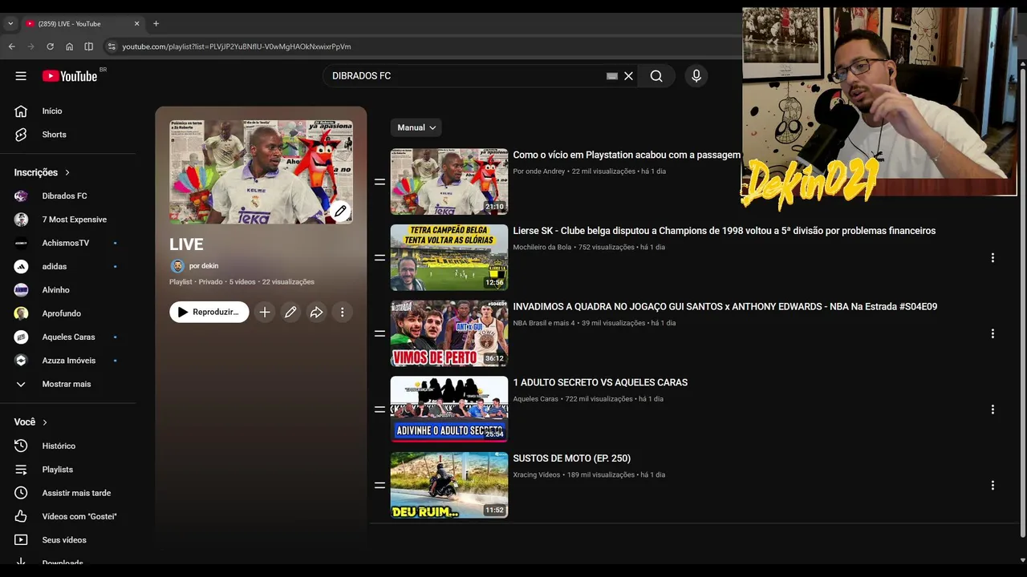Open on-screen keyboard icon in search box
The image size is (1027, 577).
click(x=611, y=76)
